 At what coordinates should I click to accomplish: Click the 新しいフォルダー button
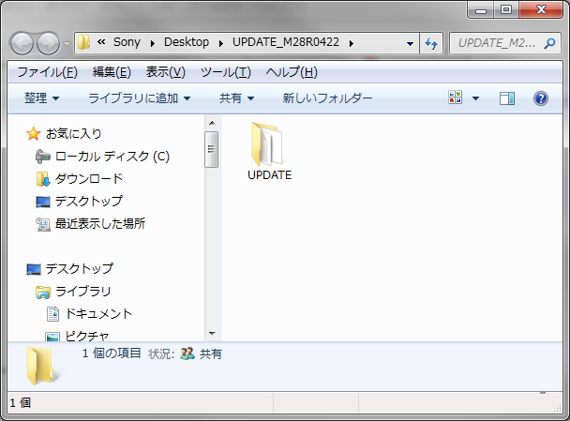327,98
